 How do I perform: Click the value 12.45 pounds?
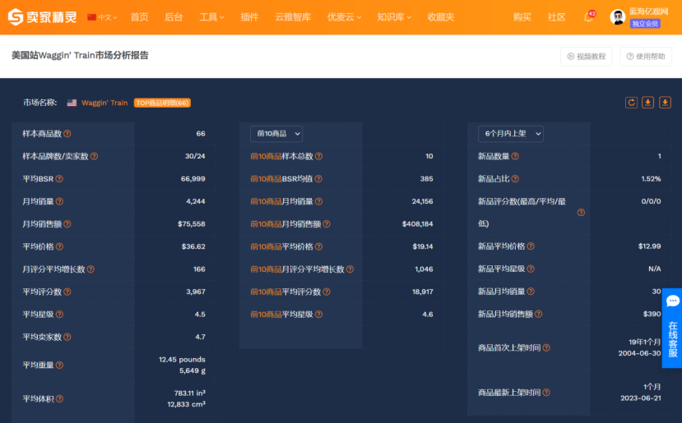182,360
